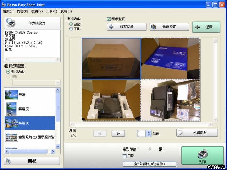
Task: Close the Epson Easy Photo Print window
Action: [222, 5]
